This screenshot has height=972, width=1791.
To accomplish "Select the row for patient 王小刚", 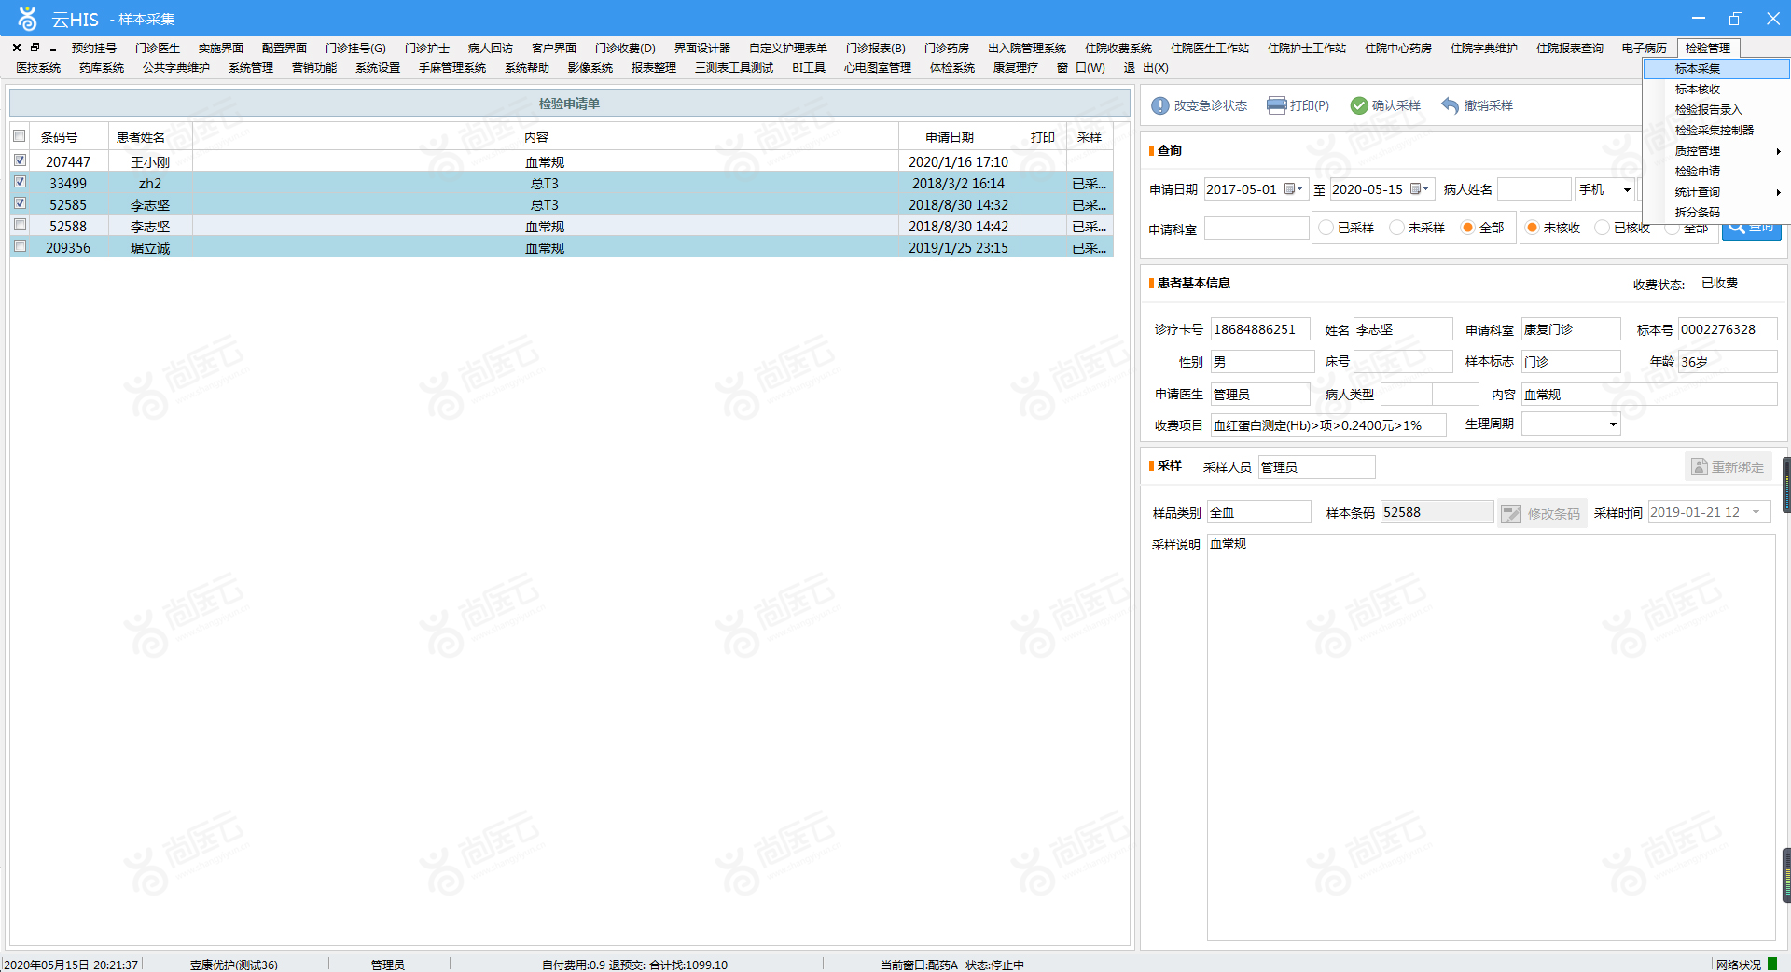I will coord(562,161).
